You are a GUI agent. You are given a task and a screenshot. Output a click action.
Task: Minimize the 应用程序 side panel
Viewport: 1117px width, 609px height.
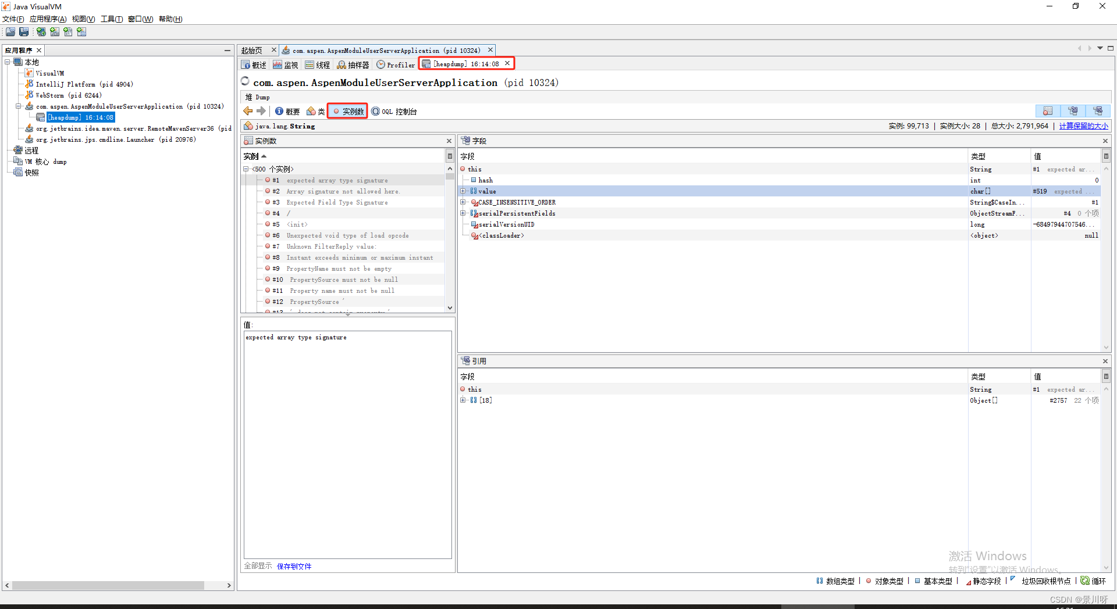(x=227, y=51)
